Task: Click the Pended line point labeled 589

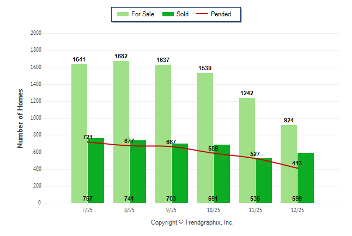Action: click(x=214, y=153)
